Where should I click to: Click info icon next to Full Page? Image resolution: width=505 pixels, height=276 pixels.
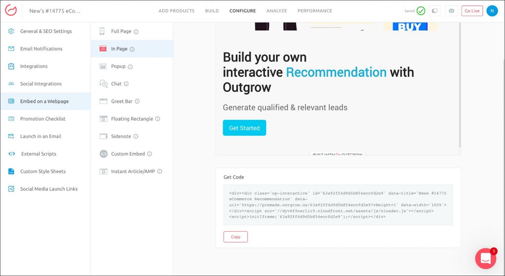pyautogui.click(x=136, y=32)
